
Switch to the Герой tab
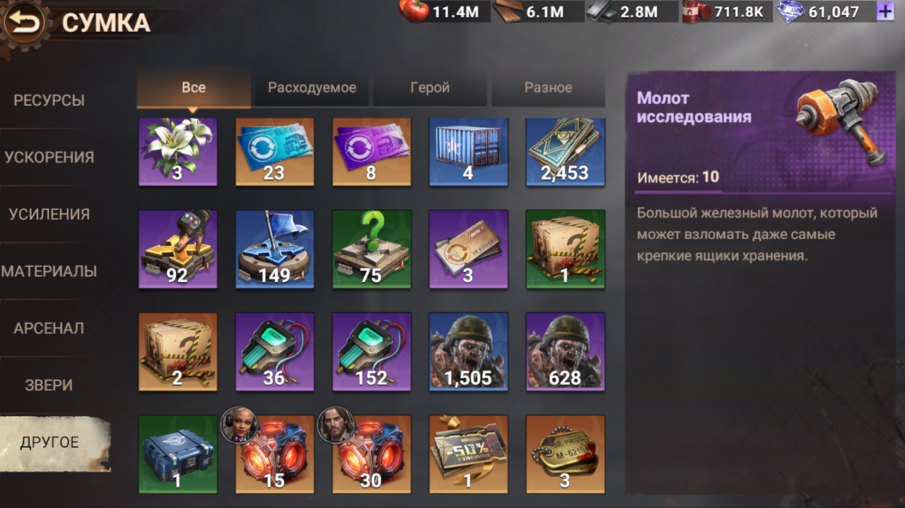coord(430,88)
